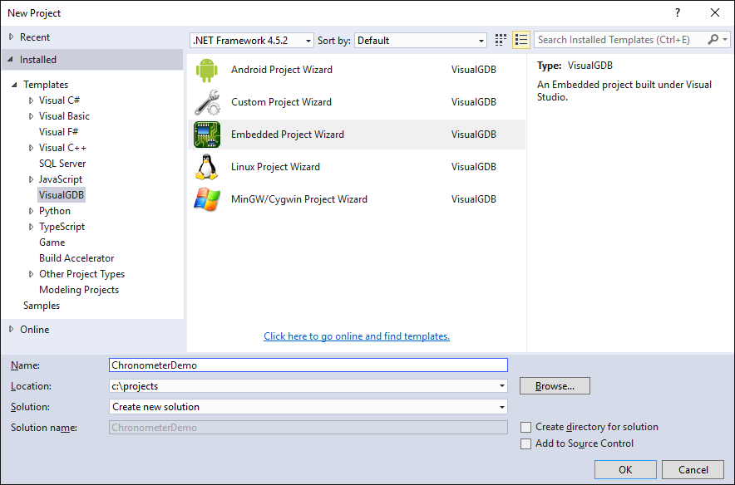Click the MinGW/Cygwin Windows flag icon
This screenshot has height=485, width=735.
pos(207,199)
